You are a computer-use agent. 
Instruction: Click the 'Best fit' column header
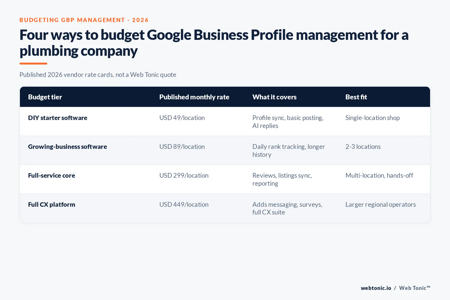point(356,97)
